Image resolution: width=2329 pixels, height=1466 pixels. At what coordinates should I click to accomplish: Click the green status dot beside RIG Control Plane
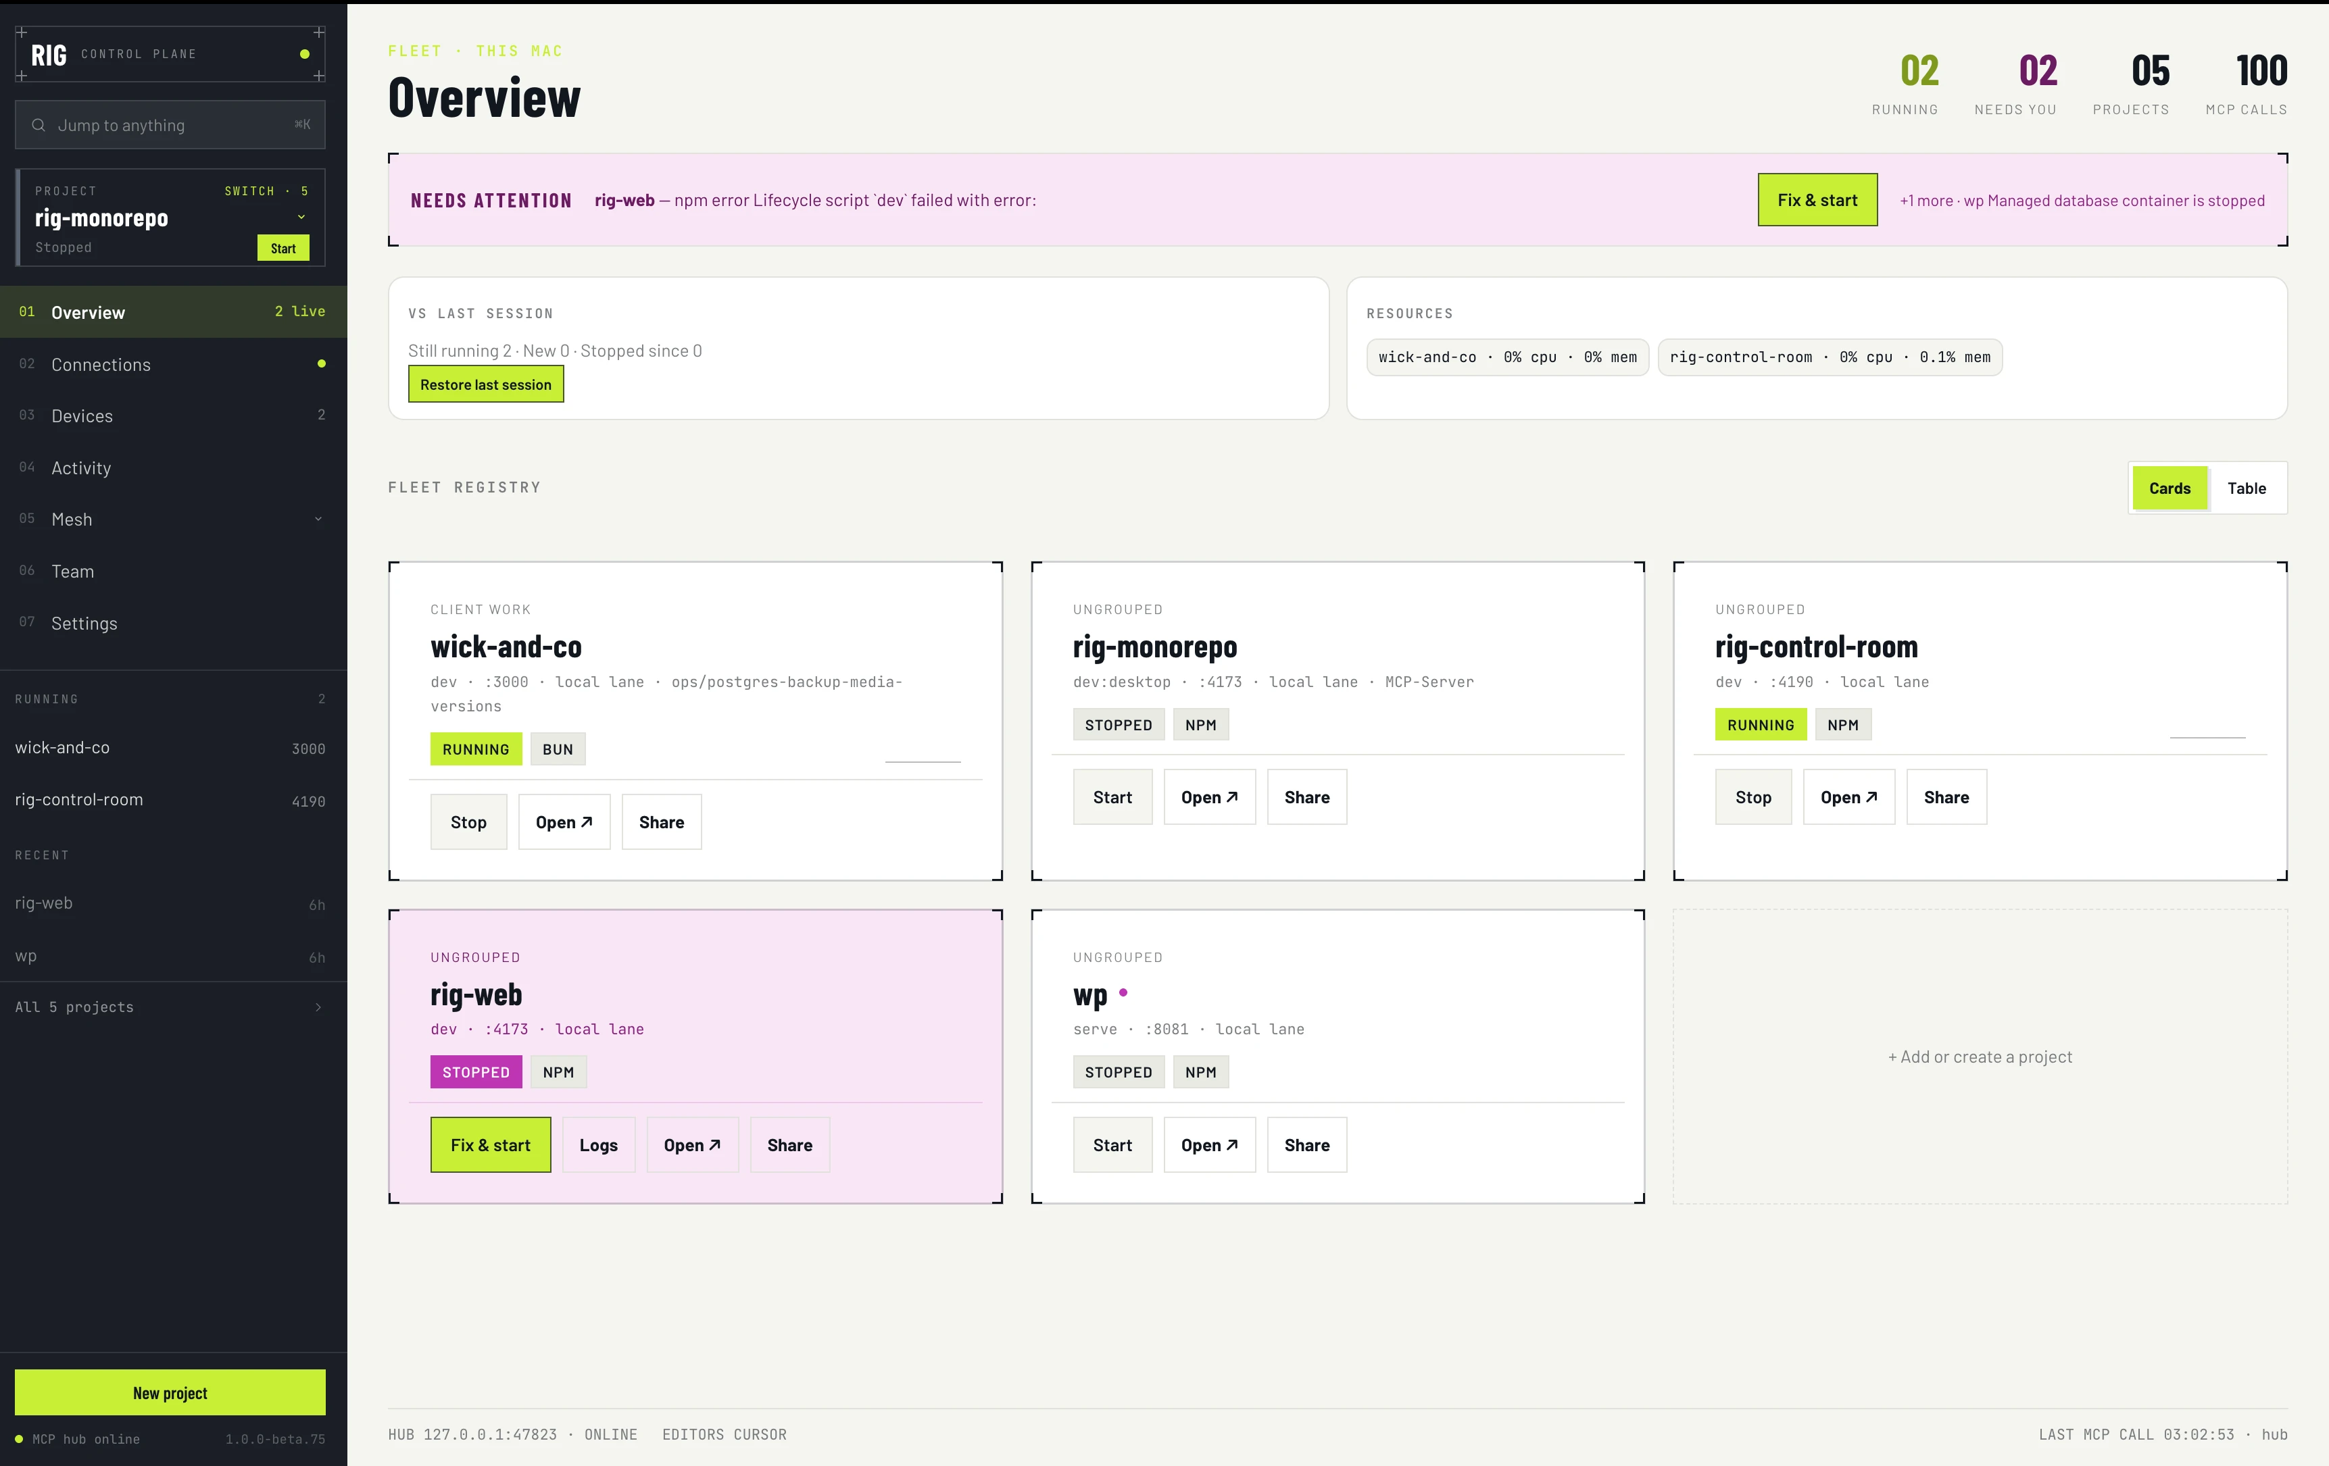tap(305, 54)
